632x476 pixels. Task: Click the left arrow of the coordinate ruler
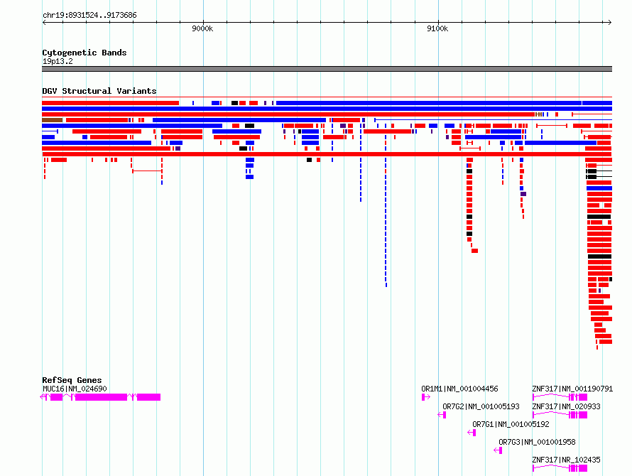pyautogui.click(x=44, y=23)
